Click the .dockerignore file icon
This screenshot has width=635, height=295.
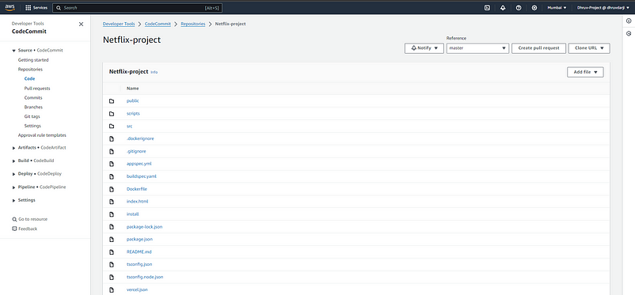coord(112,138)
